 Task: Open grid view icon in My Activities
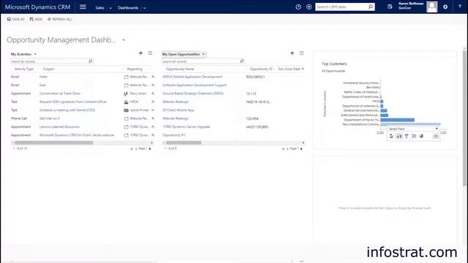point(150,53)
